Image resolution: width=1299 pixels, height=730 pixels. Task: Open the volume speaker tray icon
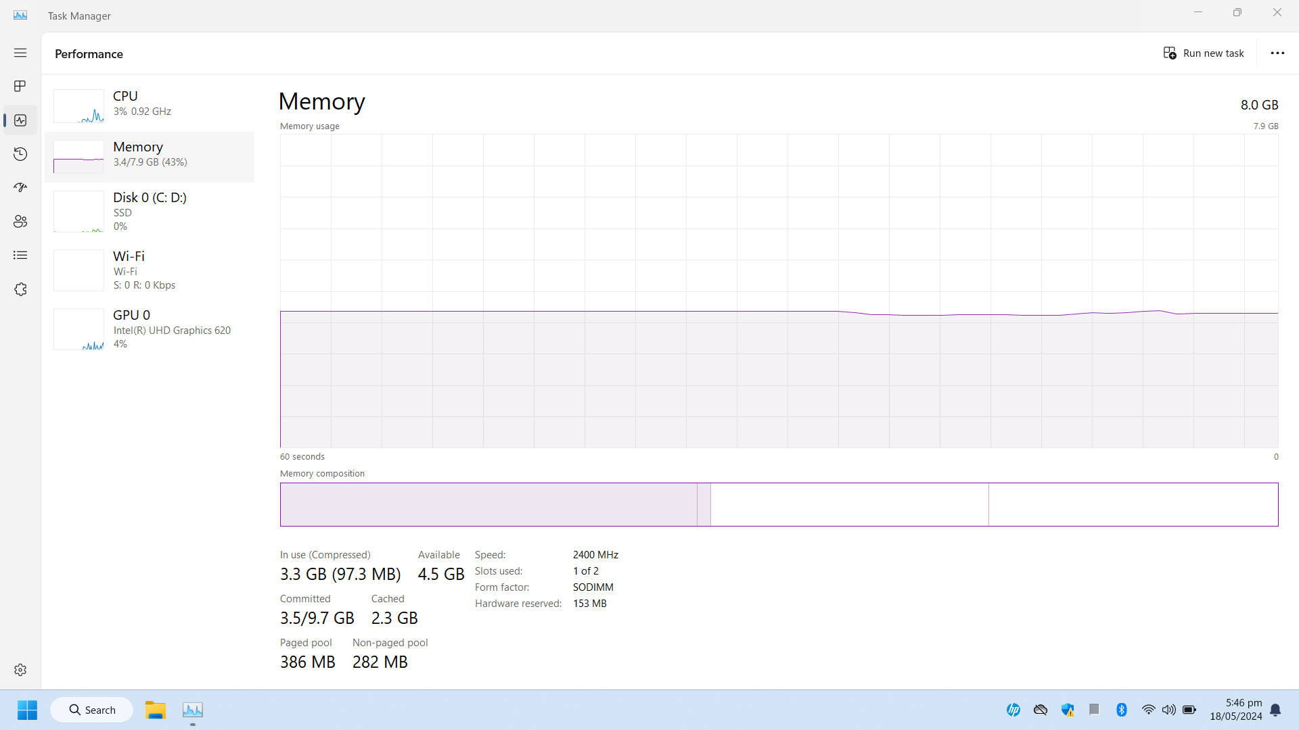coord(1169,710)
